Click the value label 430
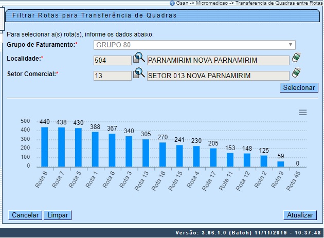 point(78,123)
